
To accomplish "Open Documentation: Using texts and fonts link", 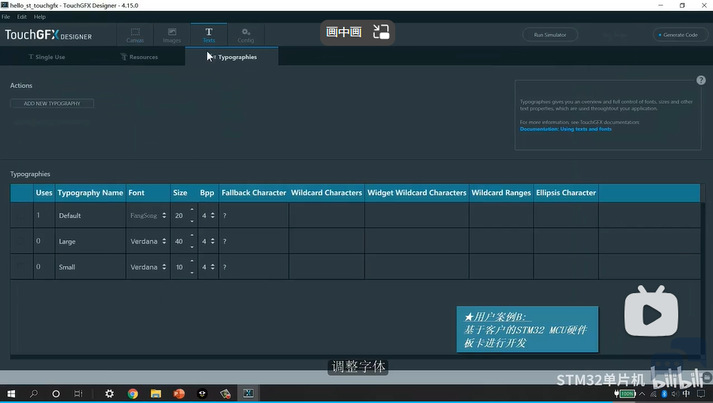I will coord(566,129).
